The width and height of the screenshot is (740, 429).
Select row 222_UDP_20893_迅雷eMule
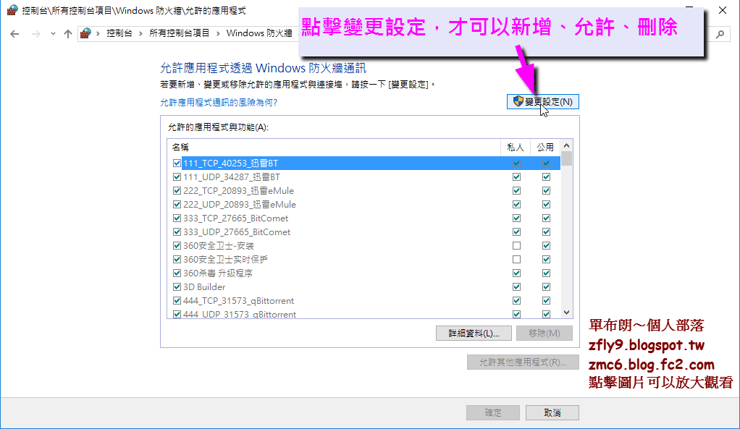[363, 204]
